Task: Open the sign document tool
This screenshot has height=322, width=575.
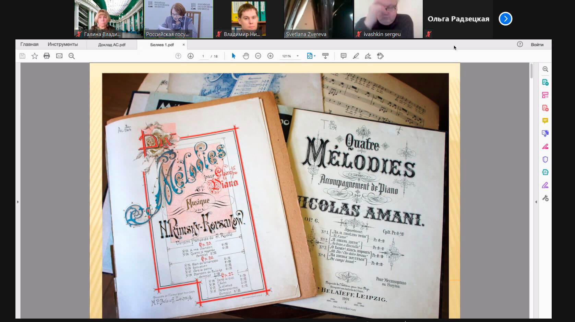Action: coord(368,56)
